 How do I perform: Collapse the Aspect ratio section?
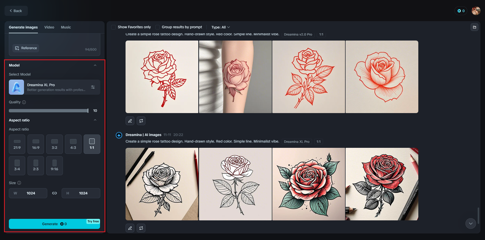click(x=95, y=120)
